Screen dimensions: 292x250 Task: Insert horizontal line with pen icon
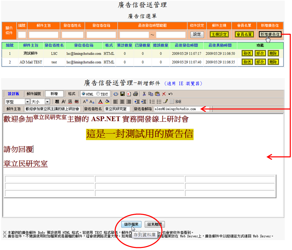[x=165, y=101]
